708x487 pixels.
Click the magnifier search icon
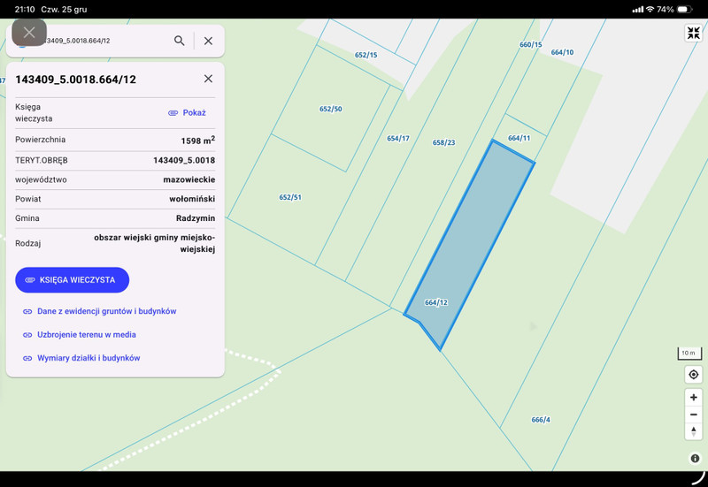pos(180,41)
